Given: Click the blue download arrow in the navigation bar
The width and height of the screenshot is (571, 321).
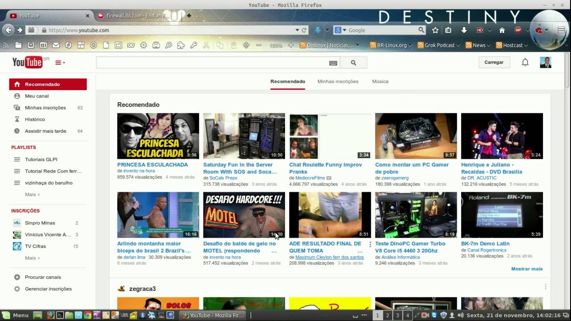Looking at the screenshot, I should click(318, 30).
